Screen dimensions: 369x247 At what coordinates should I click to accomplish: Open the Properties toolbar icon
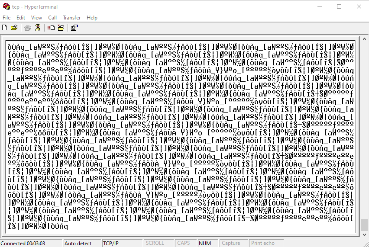click(74, 28)
